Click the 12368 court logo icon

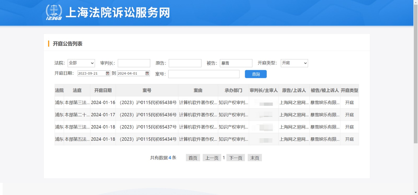click(x=54, y=12)
